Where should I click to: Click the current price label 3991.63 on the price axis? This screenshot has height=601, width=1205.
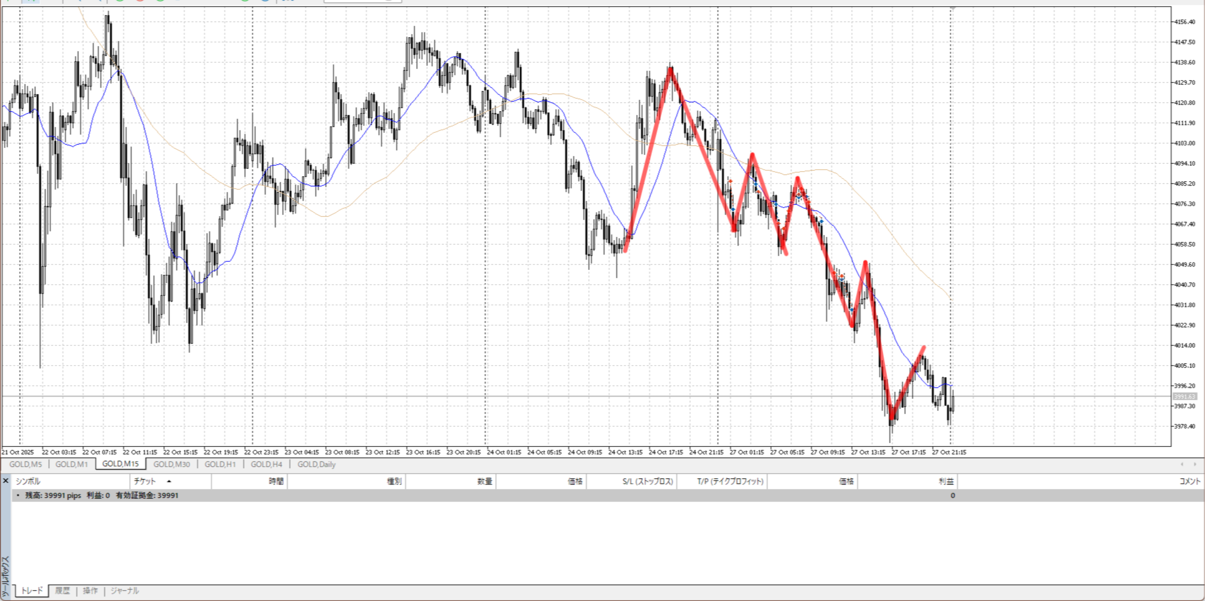[1184, 397]
